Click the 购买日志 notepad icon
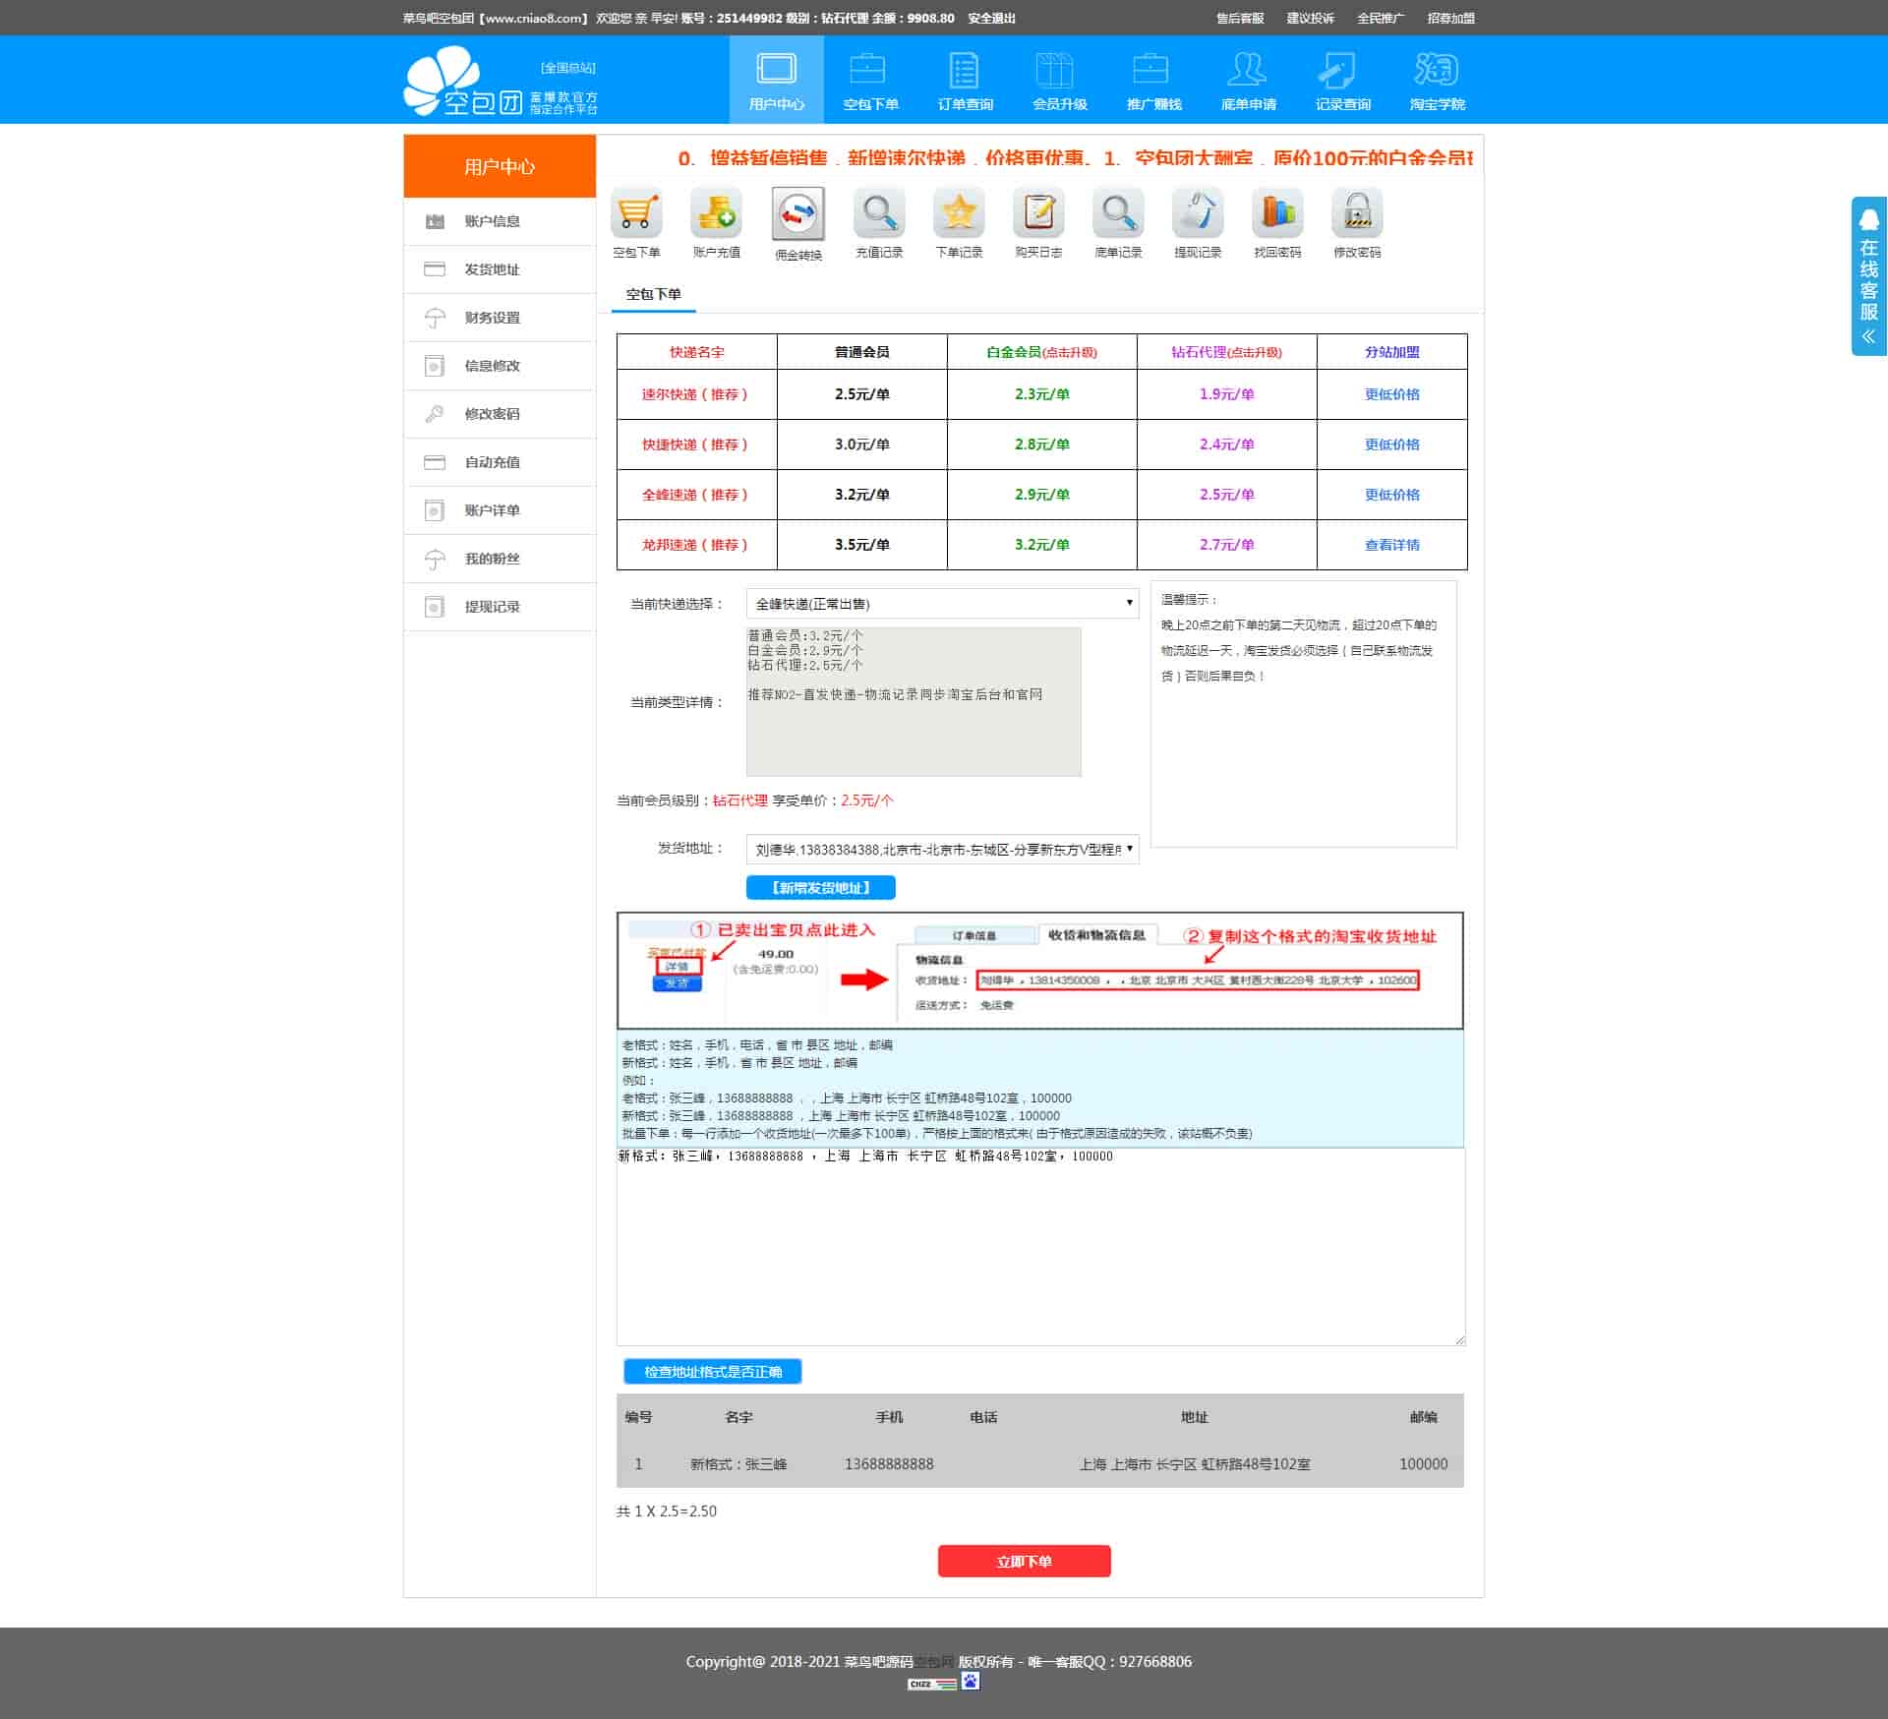The height and width of the screenshot is (1719, 1888). click(1038, 213)
